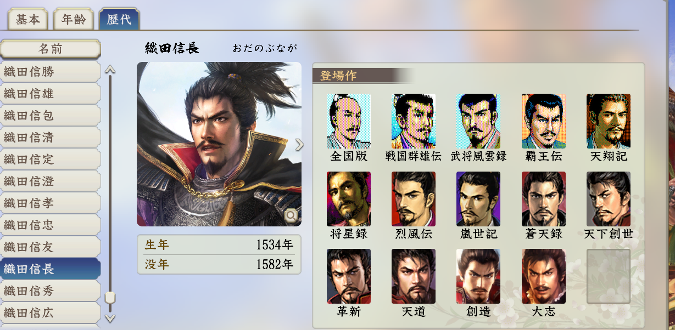Image resolution: width=675 pixels, height=330 pixels.
Task: Click the name list up arrow
Action: pos(110,70)
